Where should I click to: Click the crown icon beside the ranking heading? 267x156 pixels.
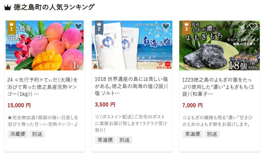[x=8, y=8]
